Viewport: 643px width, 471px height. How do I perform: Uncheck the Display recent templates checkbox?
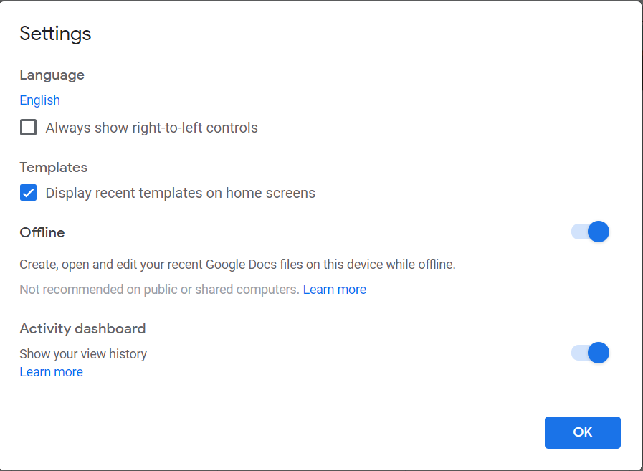28,193
